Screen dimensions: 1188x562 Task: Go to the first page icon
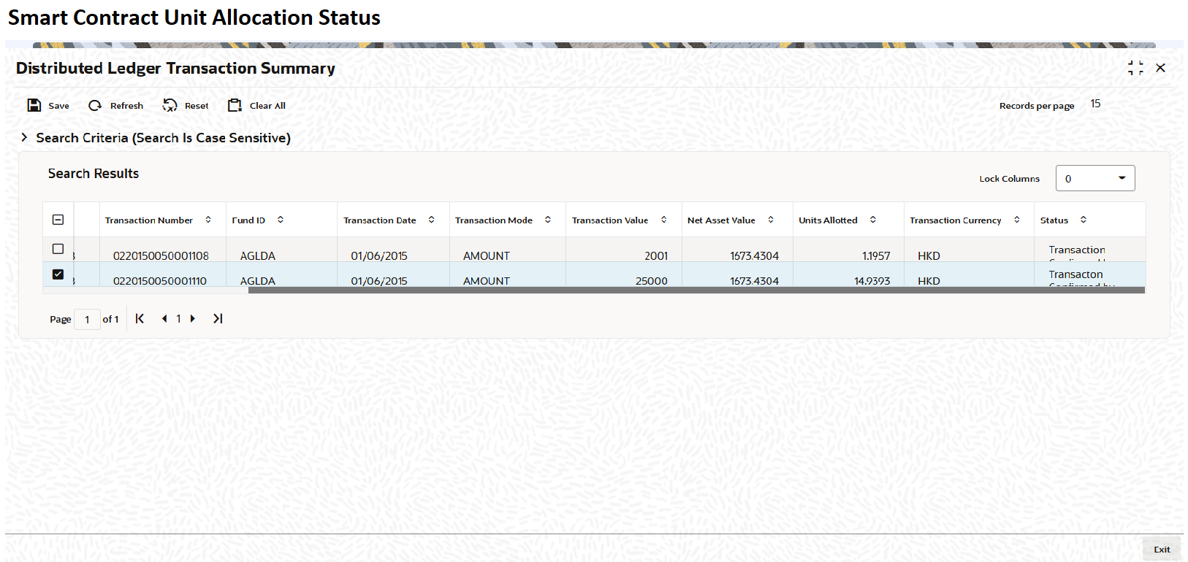point(140,318)
